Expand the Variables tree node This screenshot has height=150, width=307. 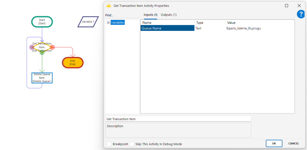(108, 23)
